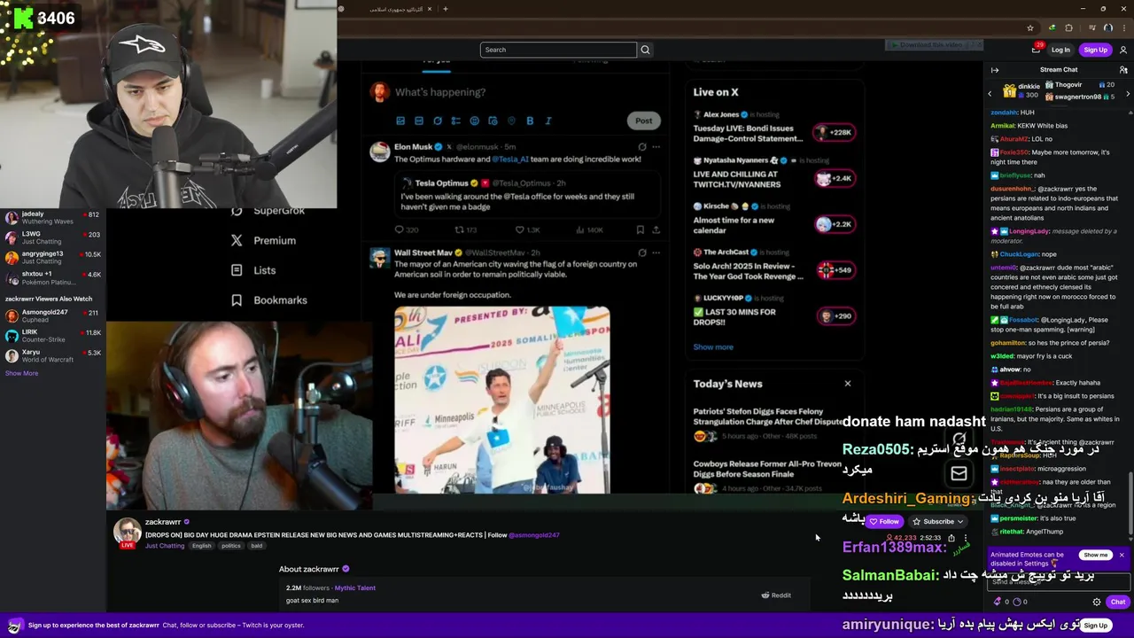Open the Premium item in X sidebar
This screenshot has height=638, width=1134.
pos(263,240)
